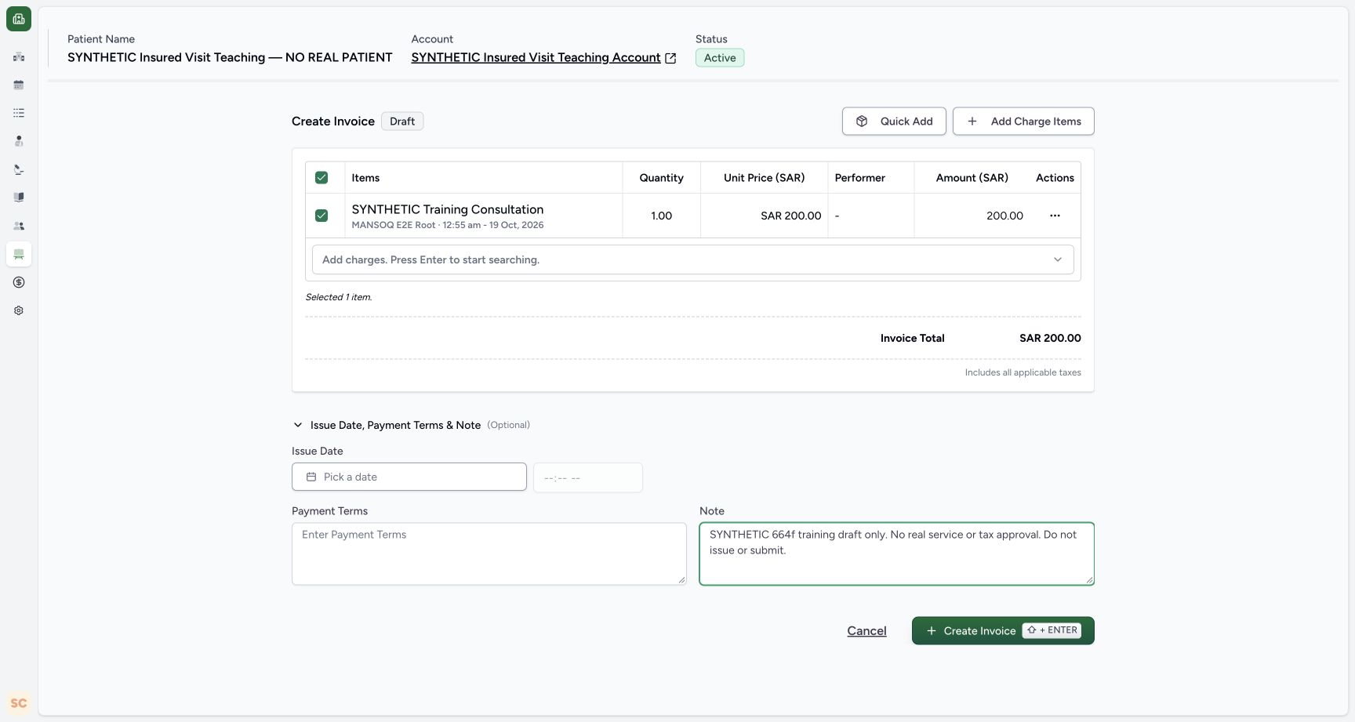Click the Active status badge

point(720,58)
